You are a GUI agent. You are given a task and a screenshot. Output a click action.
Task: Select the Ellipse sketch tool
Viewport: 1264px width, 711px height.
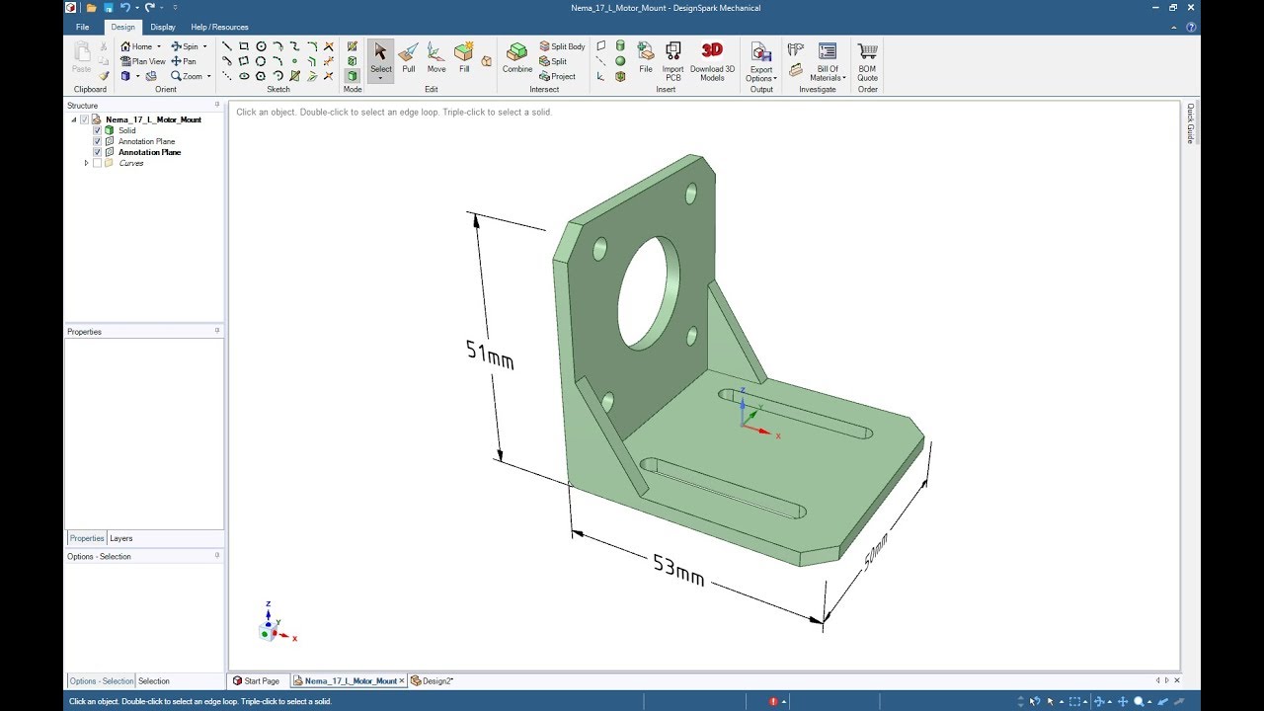pyautogui.click(x=244, y=76)
